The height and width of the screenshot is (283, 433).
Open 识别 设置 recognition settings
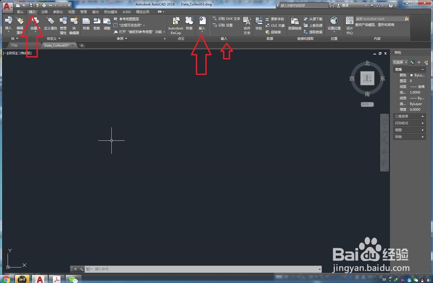223,25
